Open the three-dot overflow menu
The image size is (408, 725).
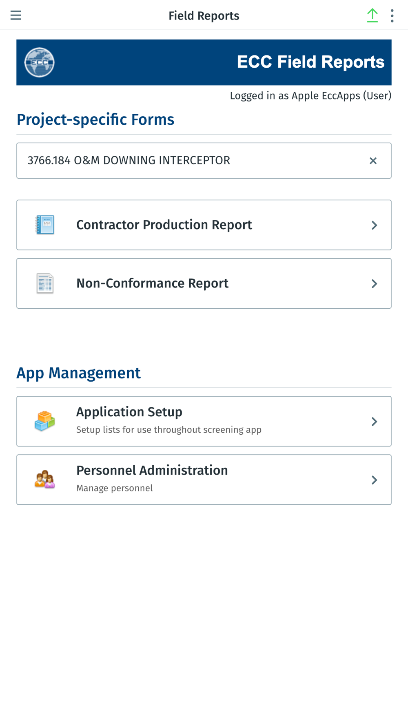click(x=392, y=15)
